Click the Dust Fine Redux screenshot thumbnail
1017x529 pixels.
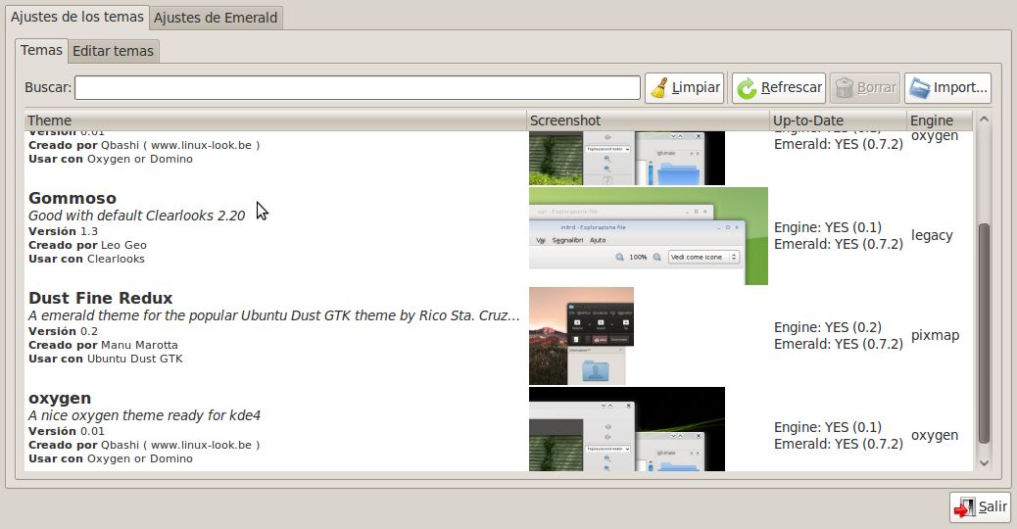[x=581, y=336]
